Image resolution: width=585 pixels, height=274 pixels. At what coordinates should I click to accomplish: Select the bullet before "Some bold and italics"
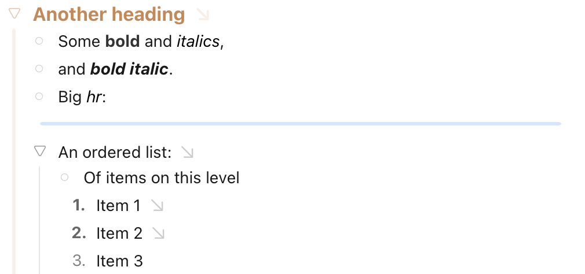tap(39, 41)
